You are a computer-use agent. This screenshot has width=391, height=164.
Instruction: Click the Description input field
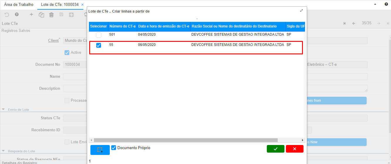pos(75,88)
